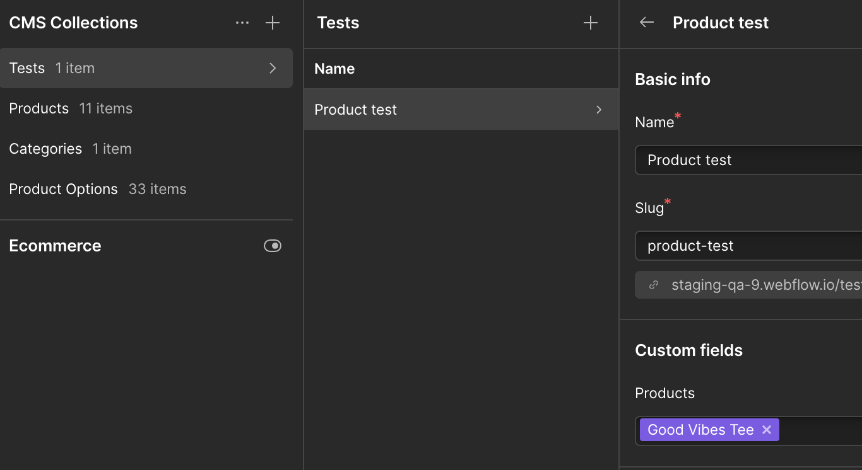The image size is (862, 470).
Task: Open CMS Collections more options menu
Action: tap(242, 23)
